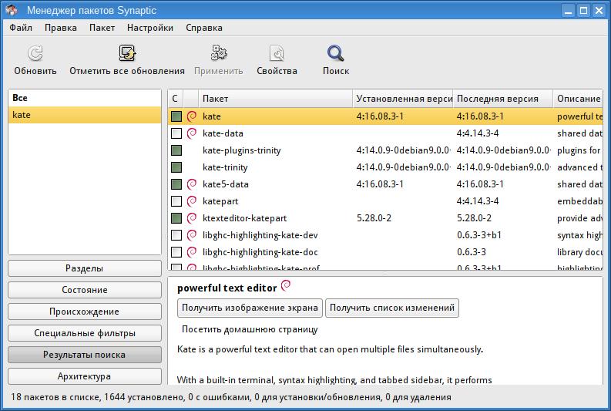Screen dimensions: 611x411
Task: Sort by status С column header
Action: (x=176, y=99)
